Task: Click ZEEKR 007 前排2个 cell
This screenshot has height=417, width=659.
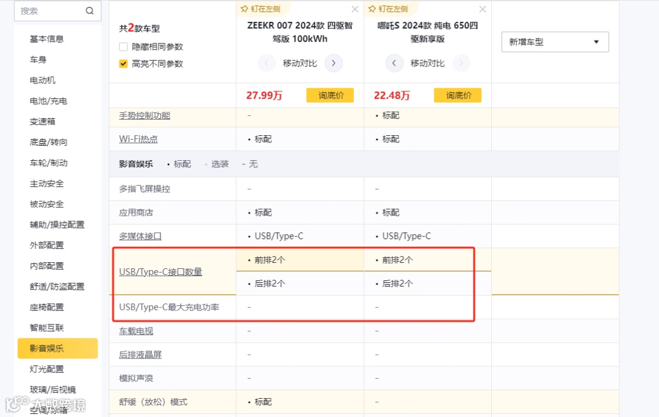Action: tap(300, 260)
